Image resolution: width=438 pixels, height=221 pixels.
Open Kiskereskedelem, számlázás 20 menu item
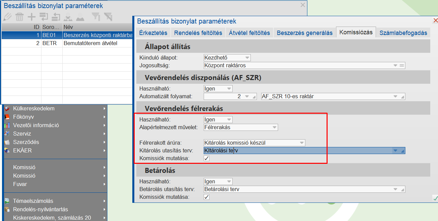point(55,218)
